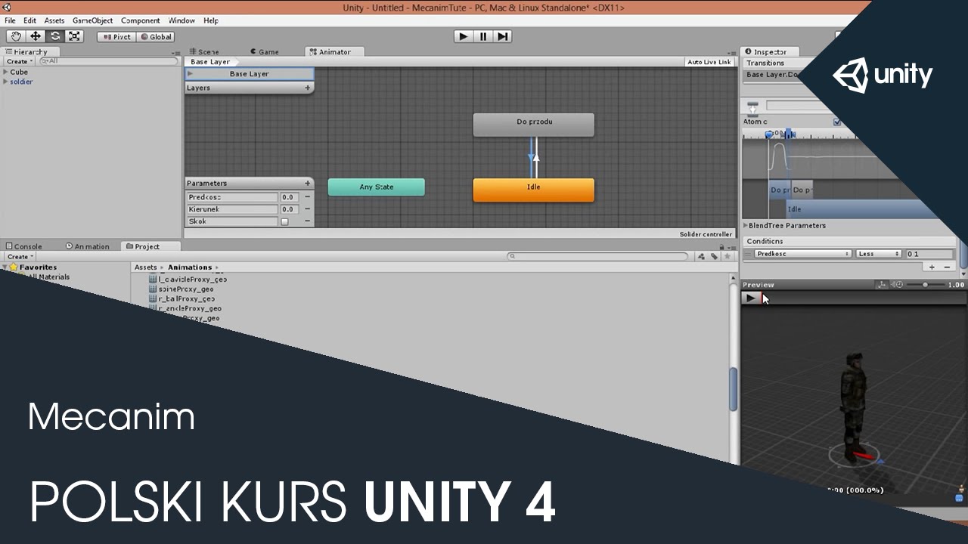Switch to the Game tab

pyautogui.click(x=264, y=51)
